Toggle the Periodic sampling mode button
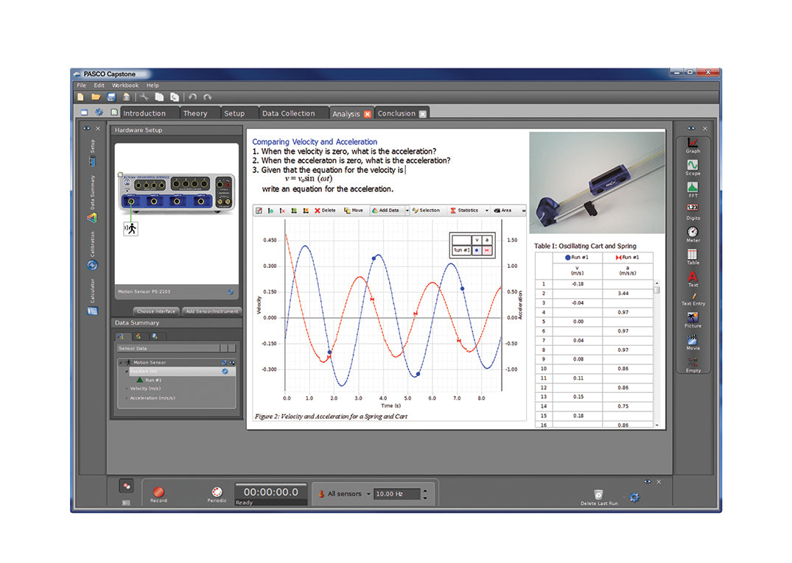792x563 pixels. click(x=216, y=492)
